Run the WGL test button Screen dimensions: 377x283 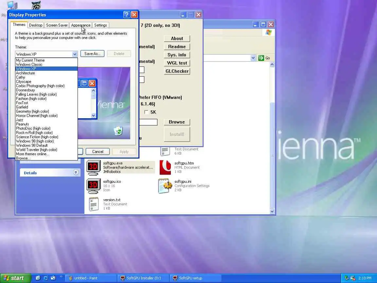177,63
